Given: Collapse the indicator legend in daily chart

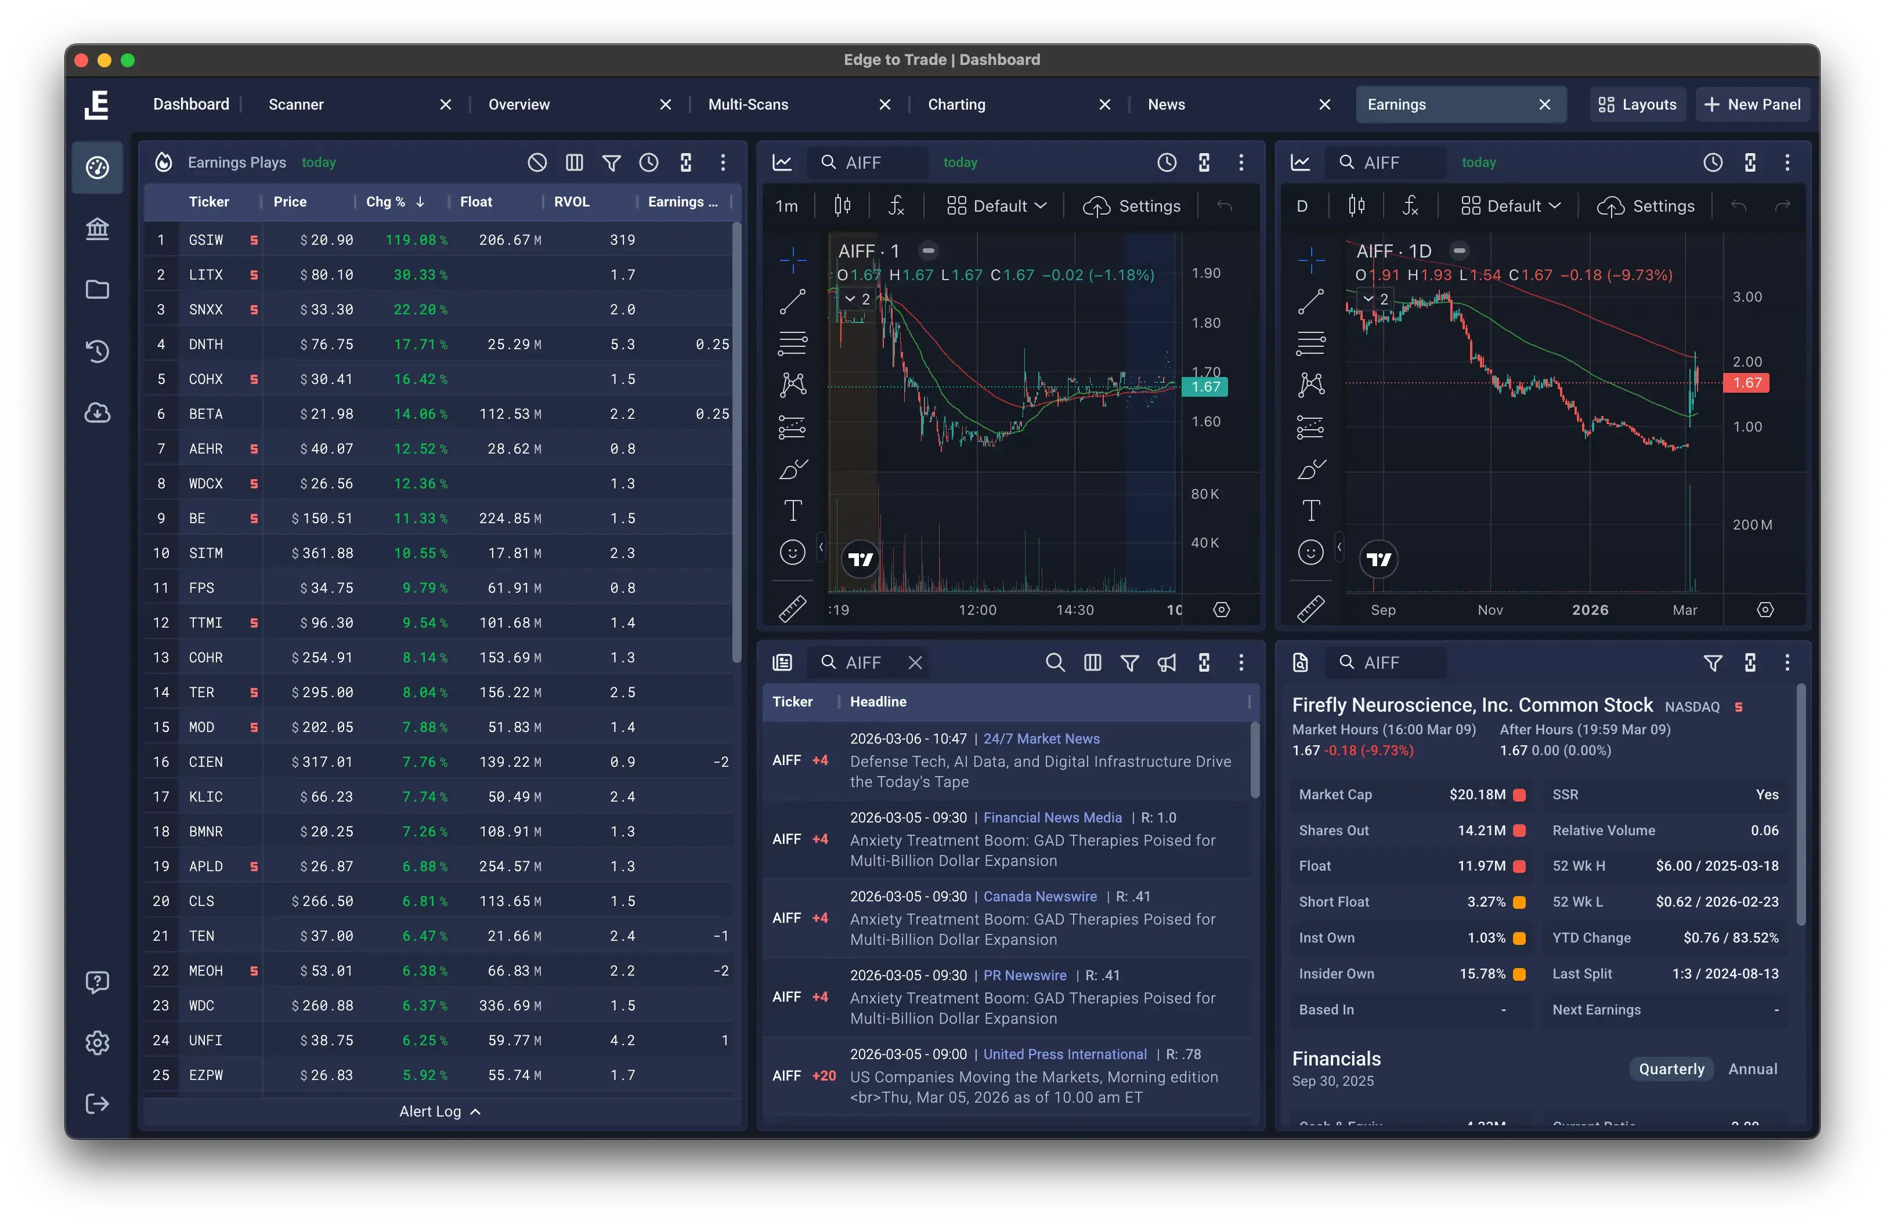Looking at the screenshot, I should click(1375, 299).
